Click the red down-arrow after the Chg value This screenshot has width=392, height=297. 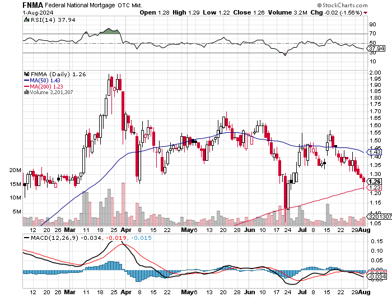click(366, 13)
